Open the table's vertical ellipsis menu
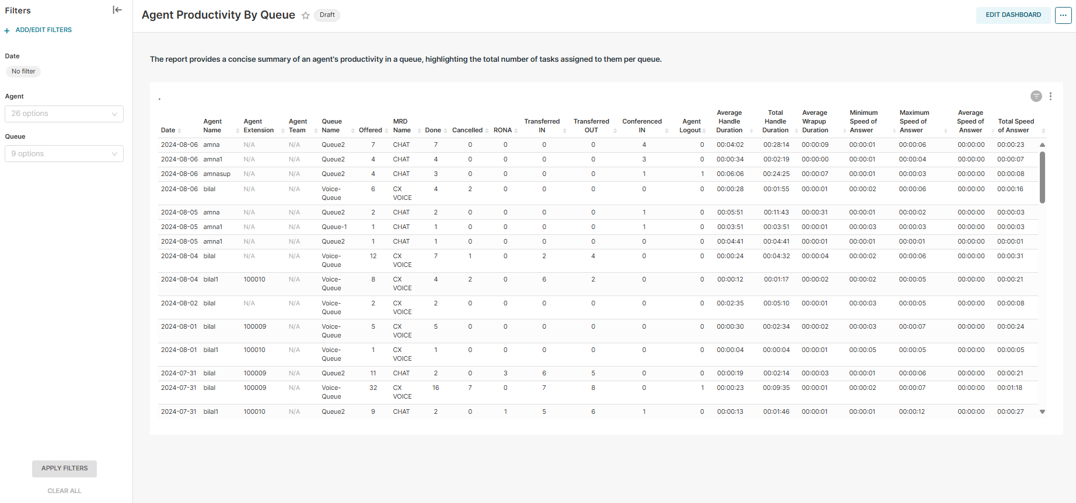The width and height of the screenshot is (1076, 503). (1050, 96)
